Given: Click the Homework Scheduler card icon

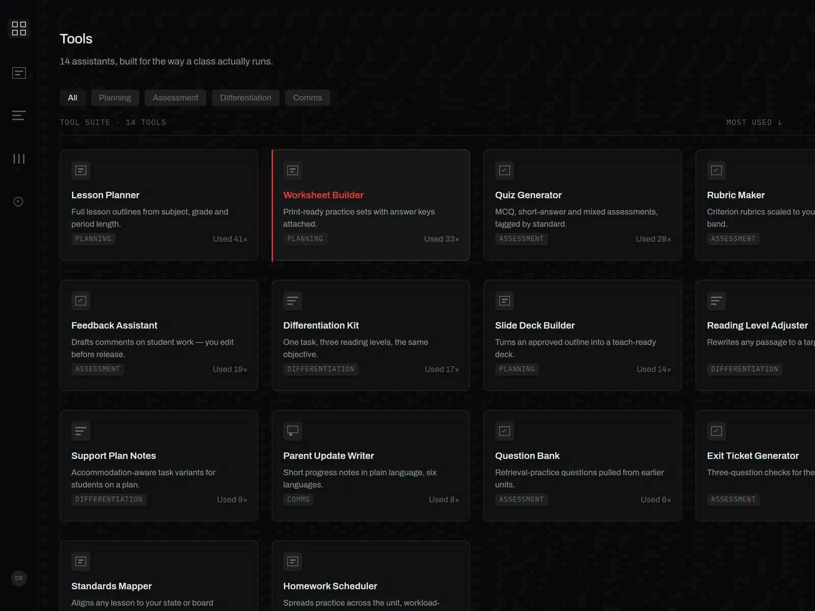Looking at the screenshot, I should [x=293, y=562].
